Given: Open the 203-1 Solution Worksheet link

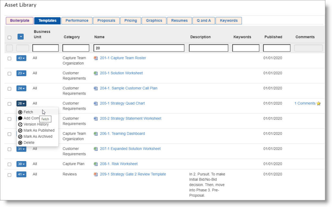Looking at the screenshot, I should [121, 73].
